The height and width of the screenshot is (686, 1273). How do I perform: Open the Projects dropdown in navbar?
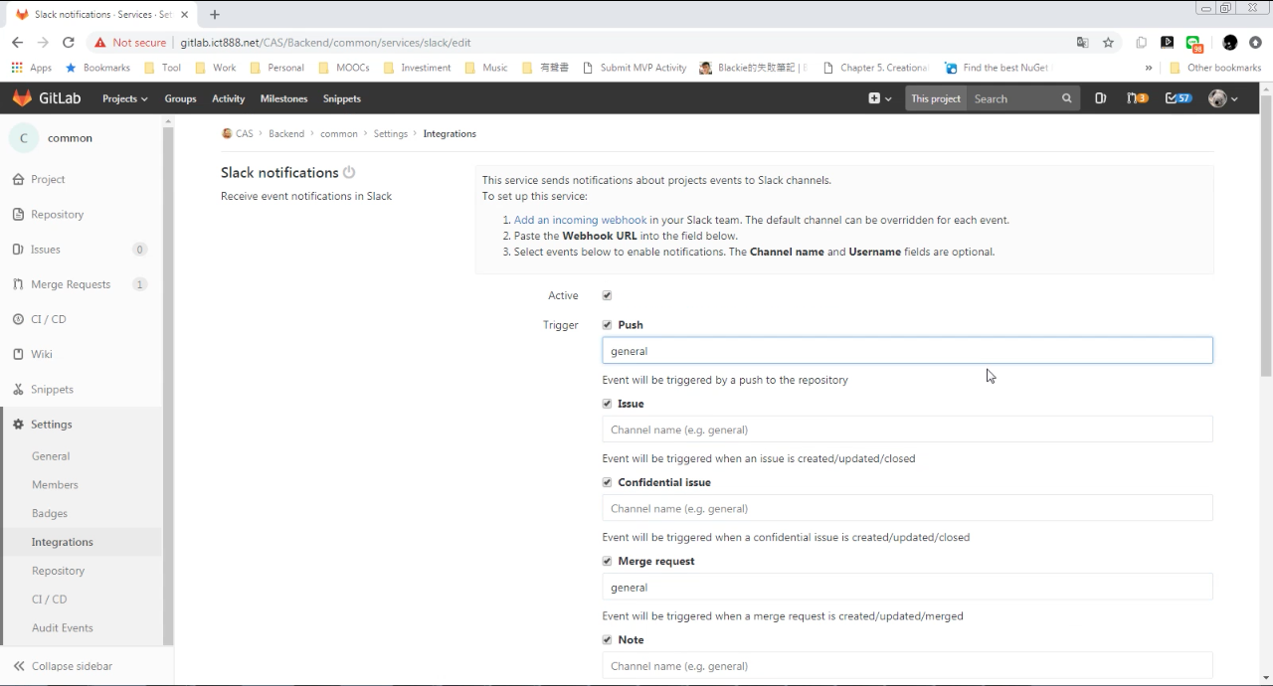[124, 98]
